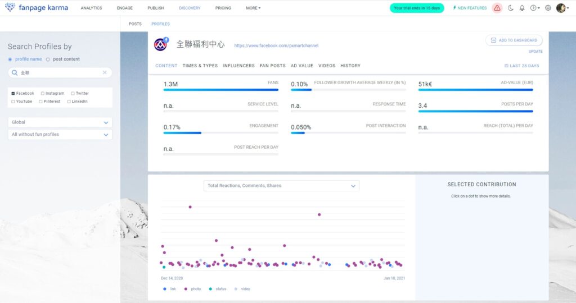Viewport: 576px width, 303px height.
Task: Expand the Global region dropdown
Action: tap(60, 122)
